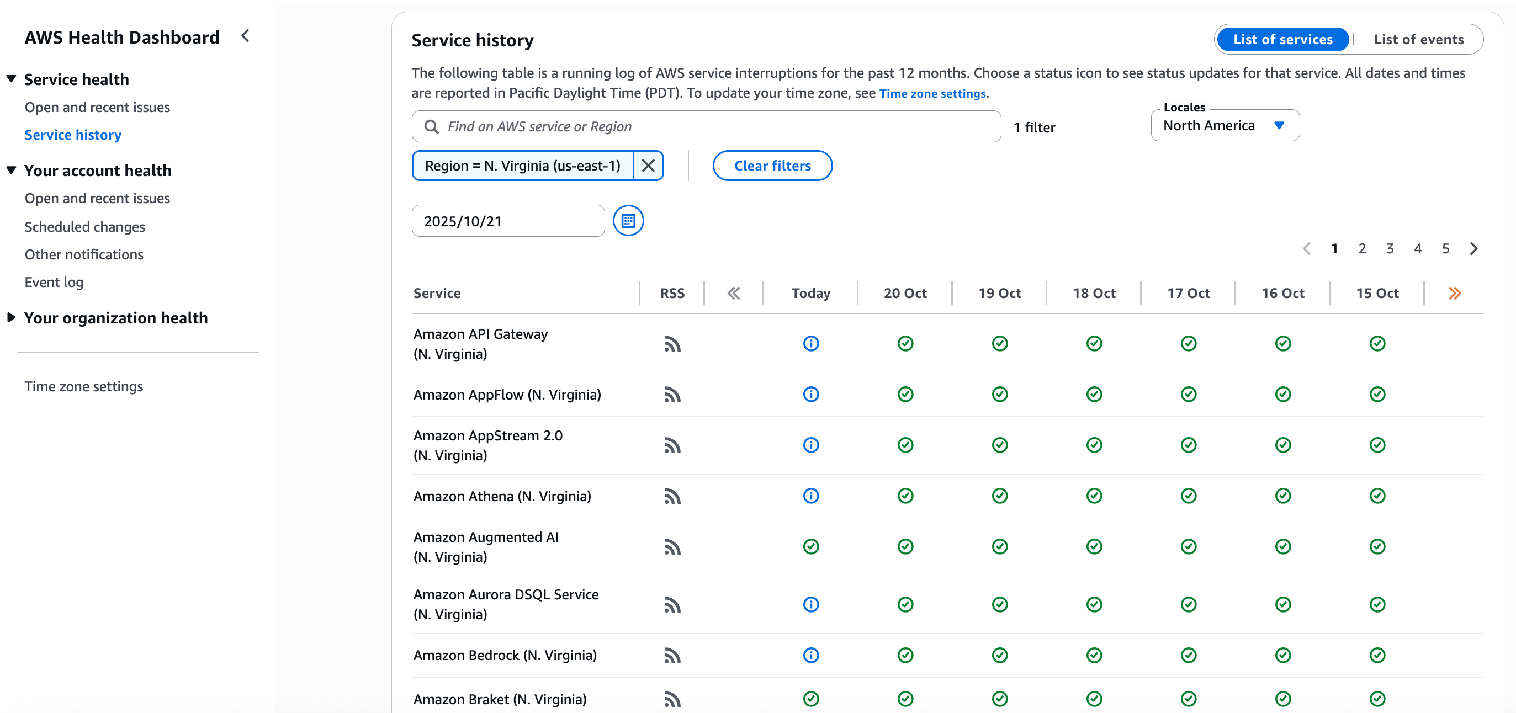Image resolution: width=1516 pixels, height=713 pixels.
Task: Open RSS feed for Amazon Braket
Action: click(x=671, y=699)
